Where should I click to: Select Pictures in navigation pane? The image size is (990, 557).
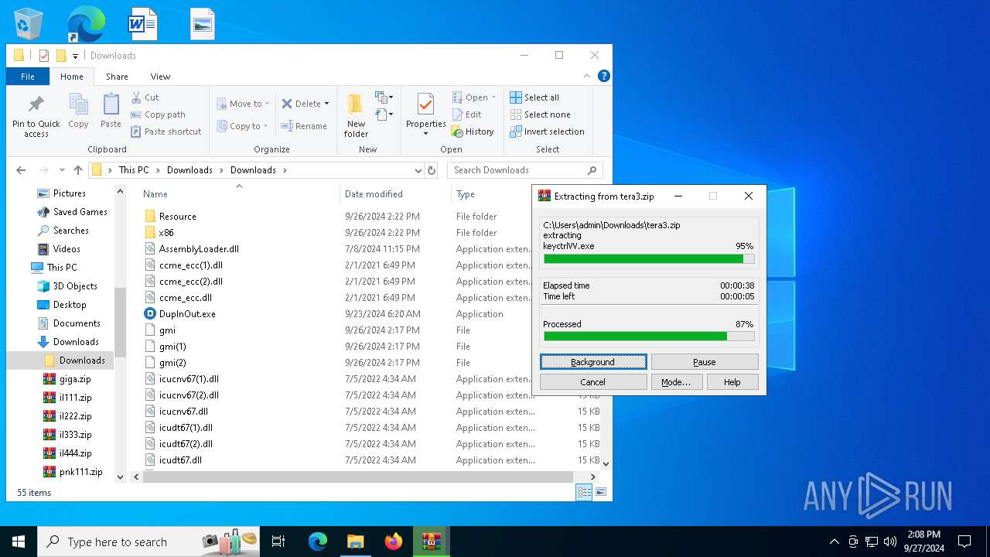pos(69,193)
